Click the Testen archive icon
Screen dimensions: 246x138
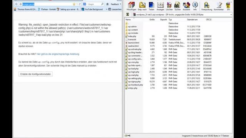[x=151, y=6]
